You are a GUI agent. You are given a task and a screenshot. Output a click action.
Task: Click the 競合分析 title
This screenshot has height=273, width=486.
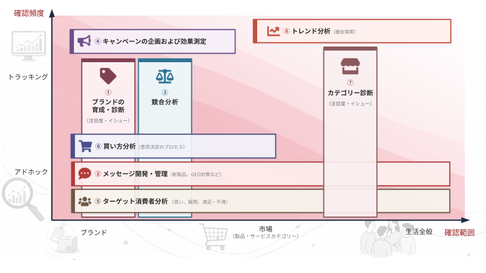pos(165,102)
